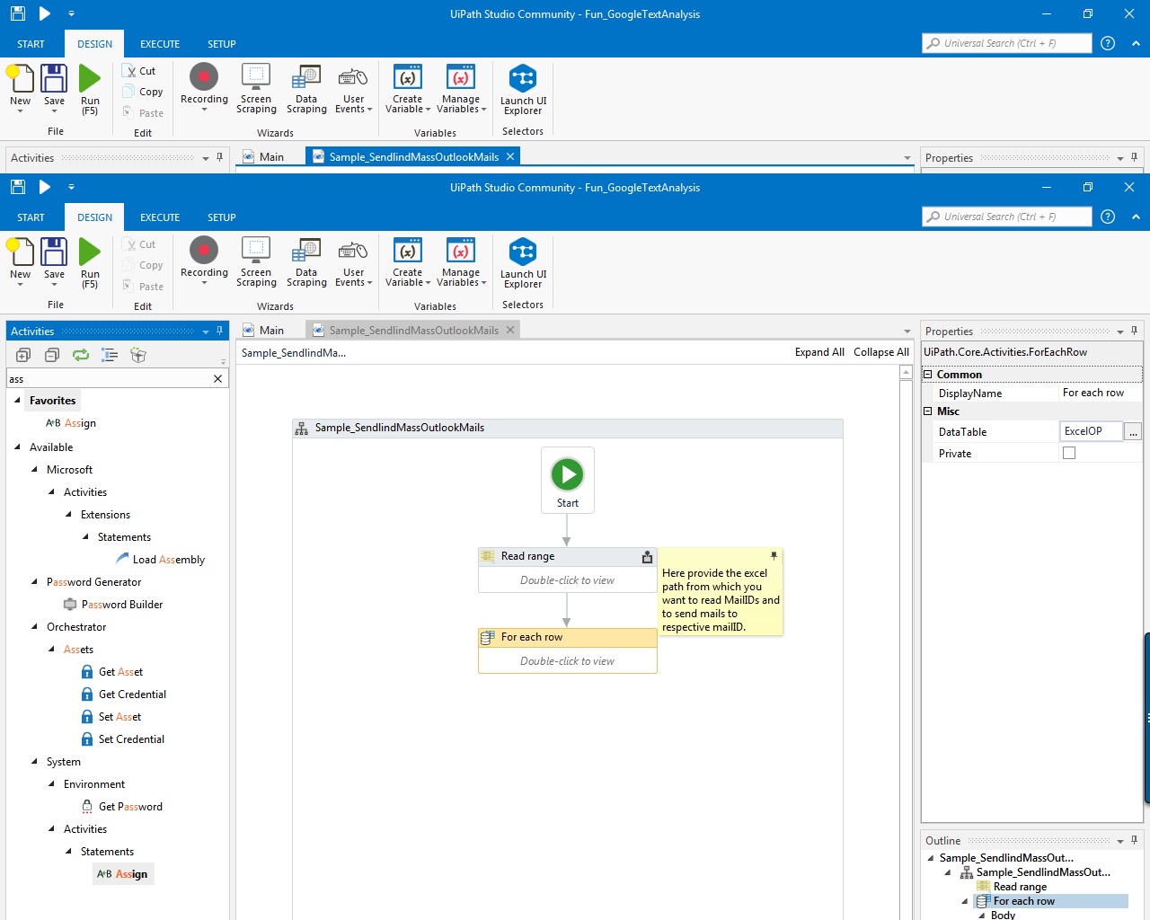Open Manage Packages box icon in Activities panel
1150x920 pixels.
(x=138, y=355)
